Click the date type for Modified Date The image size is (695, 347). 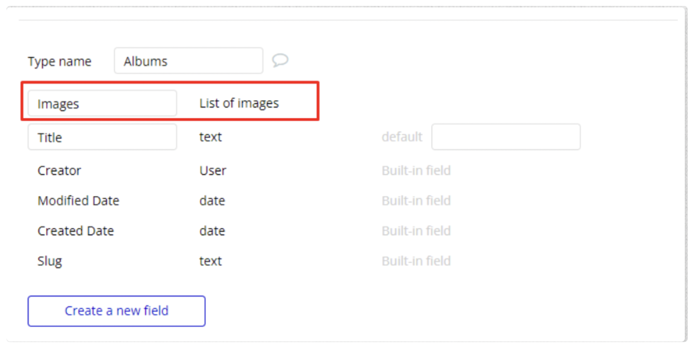tap(212, 201)
